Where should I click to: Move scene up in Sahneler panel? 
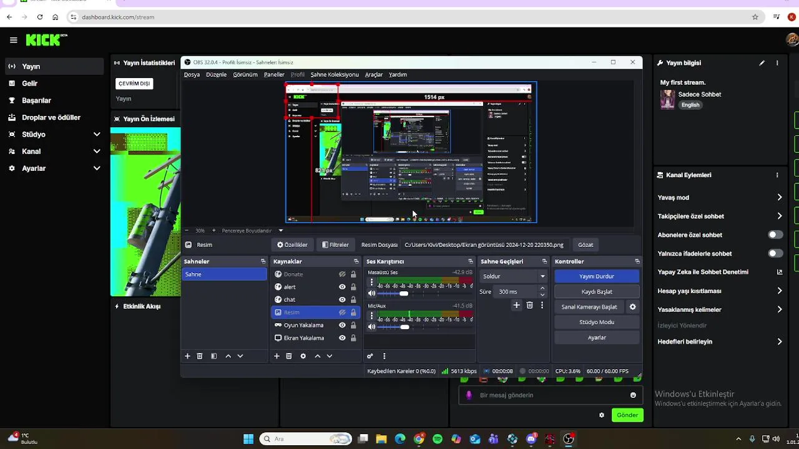(x=228, y=356)
